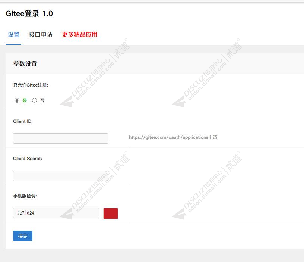This screenshot has width=304, height=262.
Task: Click the 参数设置 section heading
Action: pyautogui.click(x=25, y=63)
